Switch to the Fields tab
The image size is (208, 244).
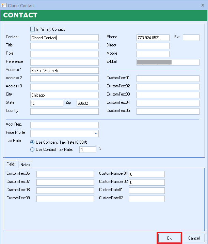[11, 164]
